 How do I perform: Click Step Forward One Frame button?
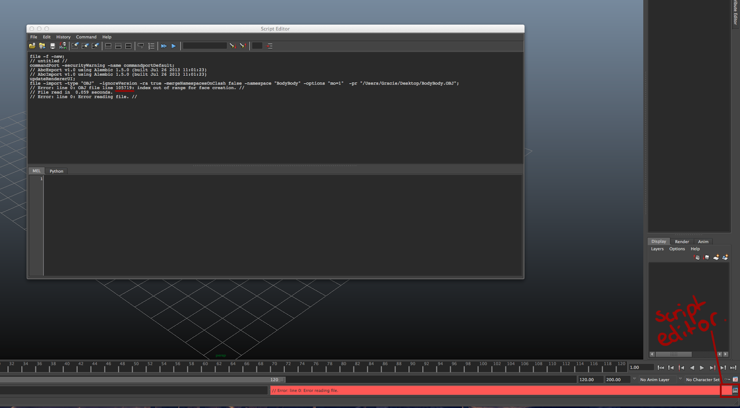tap(723, 368)
